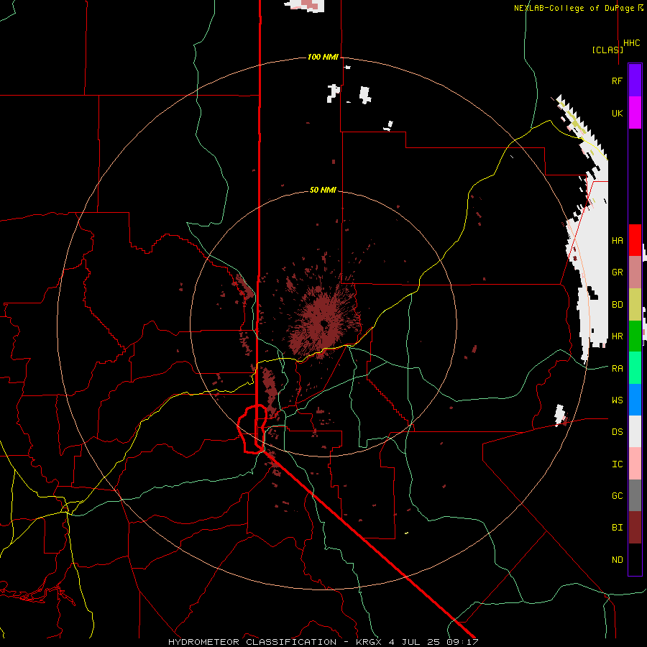The width and height of the screenshot is (647, 647).
Task: Click the BD yellow legend swatch
Action: tap(635, 304)
